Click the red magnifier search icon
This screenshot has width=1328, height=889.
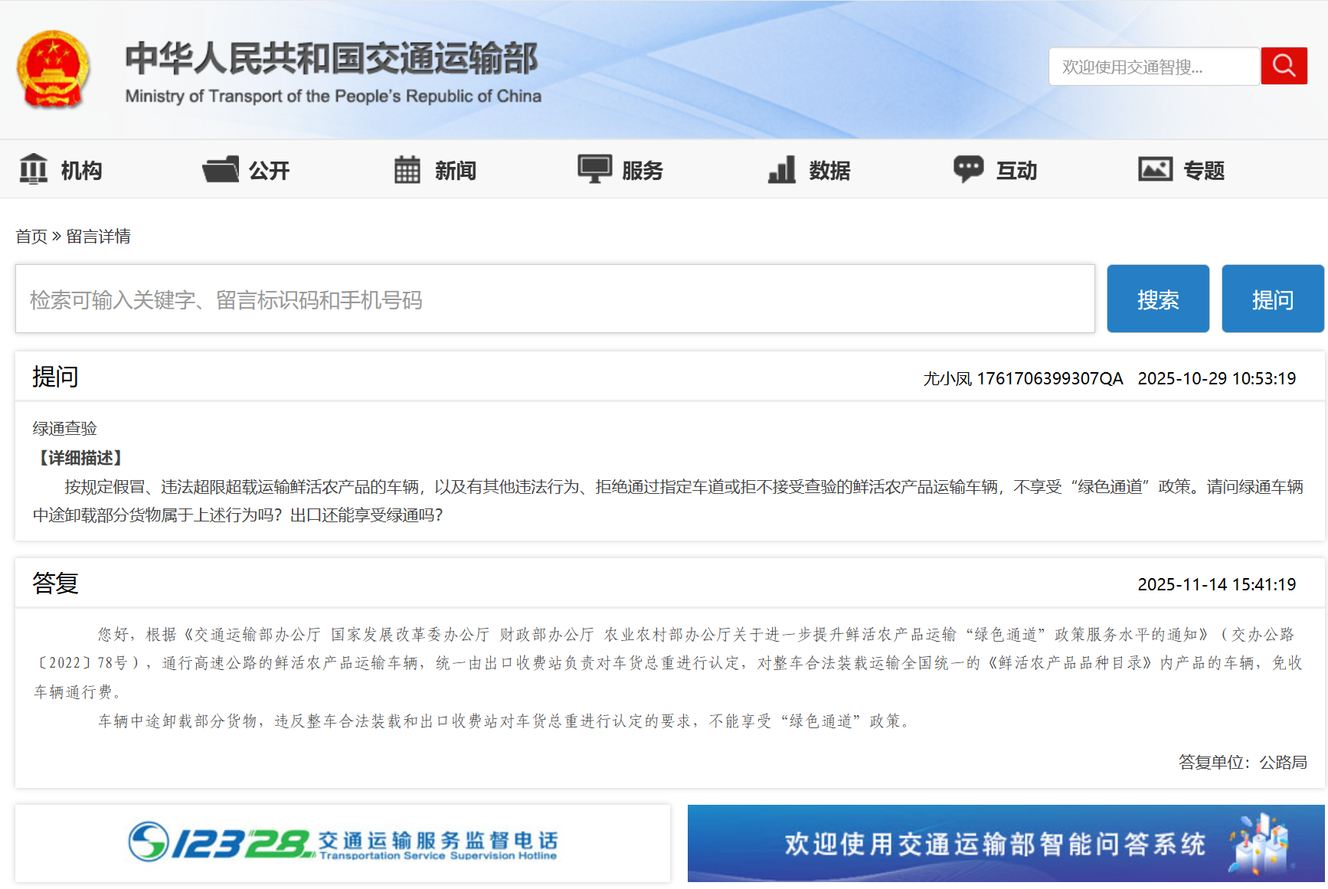click(x=1284, y=66)
